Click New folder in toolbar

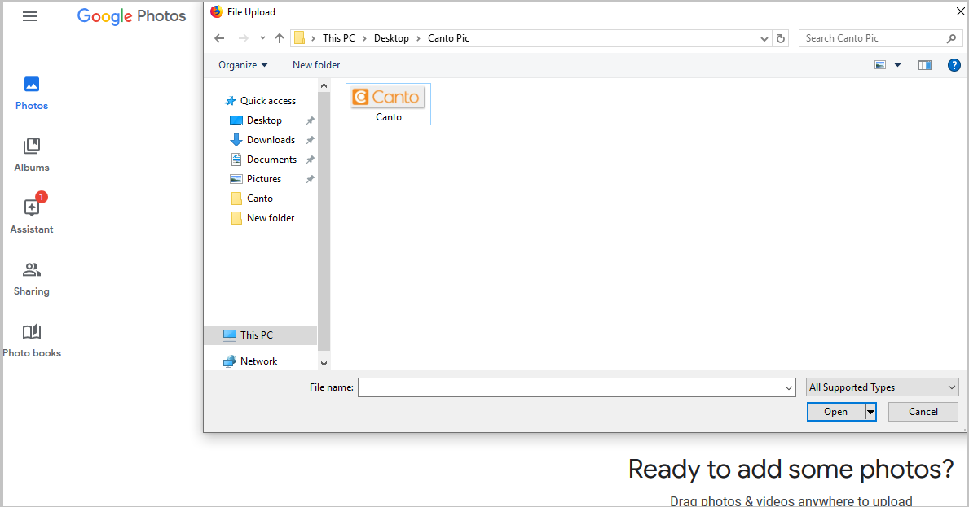click(x=316, y=65)
